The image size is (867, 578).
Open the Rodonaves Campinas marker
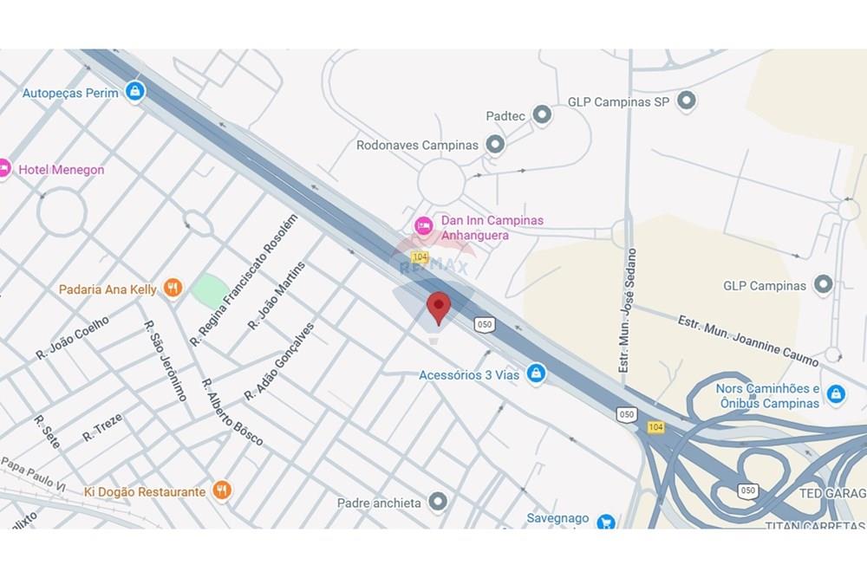pyautogui.click(x=495, y=145)
